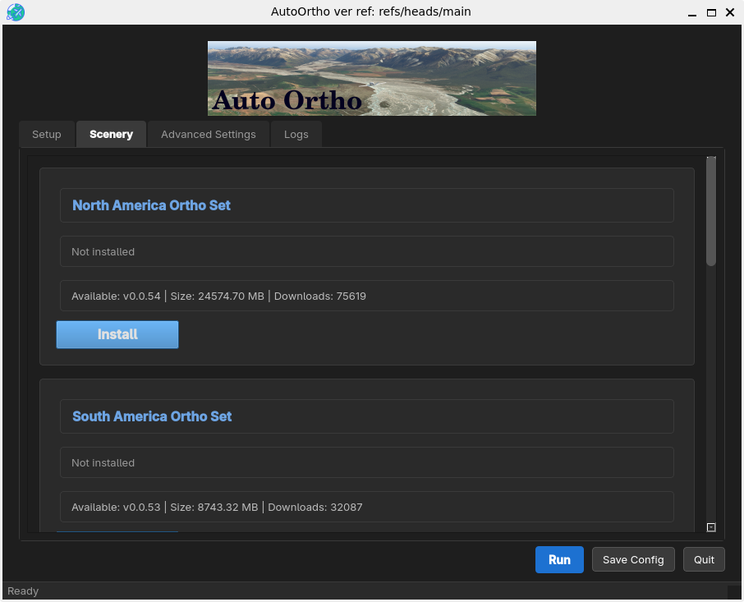Maximize the AutoOrtho window

pos(711,12)
